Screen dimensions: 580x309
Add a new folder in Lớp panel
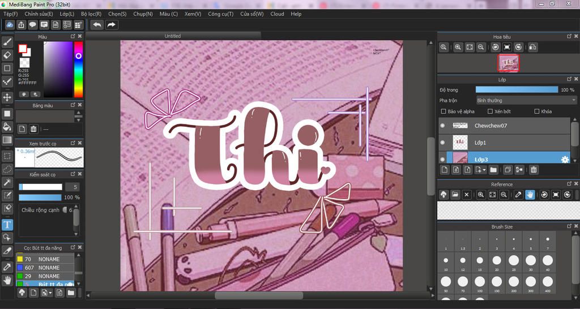(x=493, y=170)
